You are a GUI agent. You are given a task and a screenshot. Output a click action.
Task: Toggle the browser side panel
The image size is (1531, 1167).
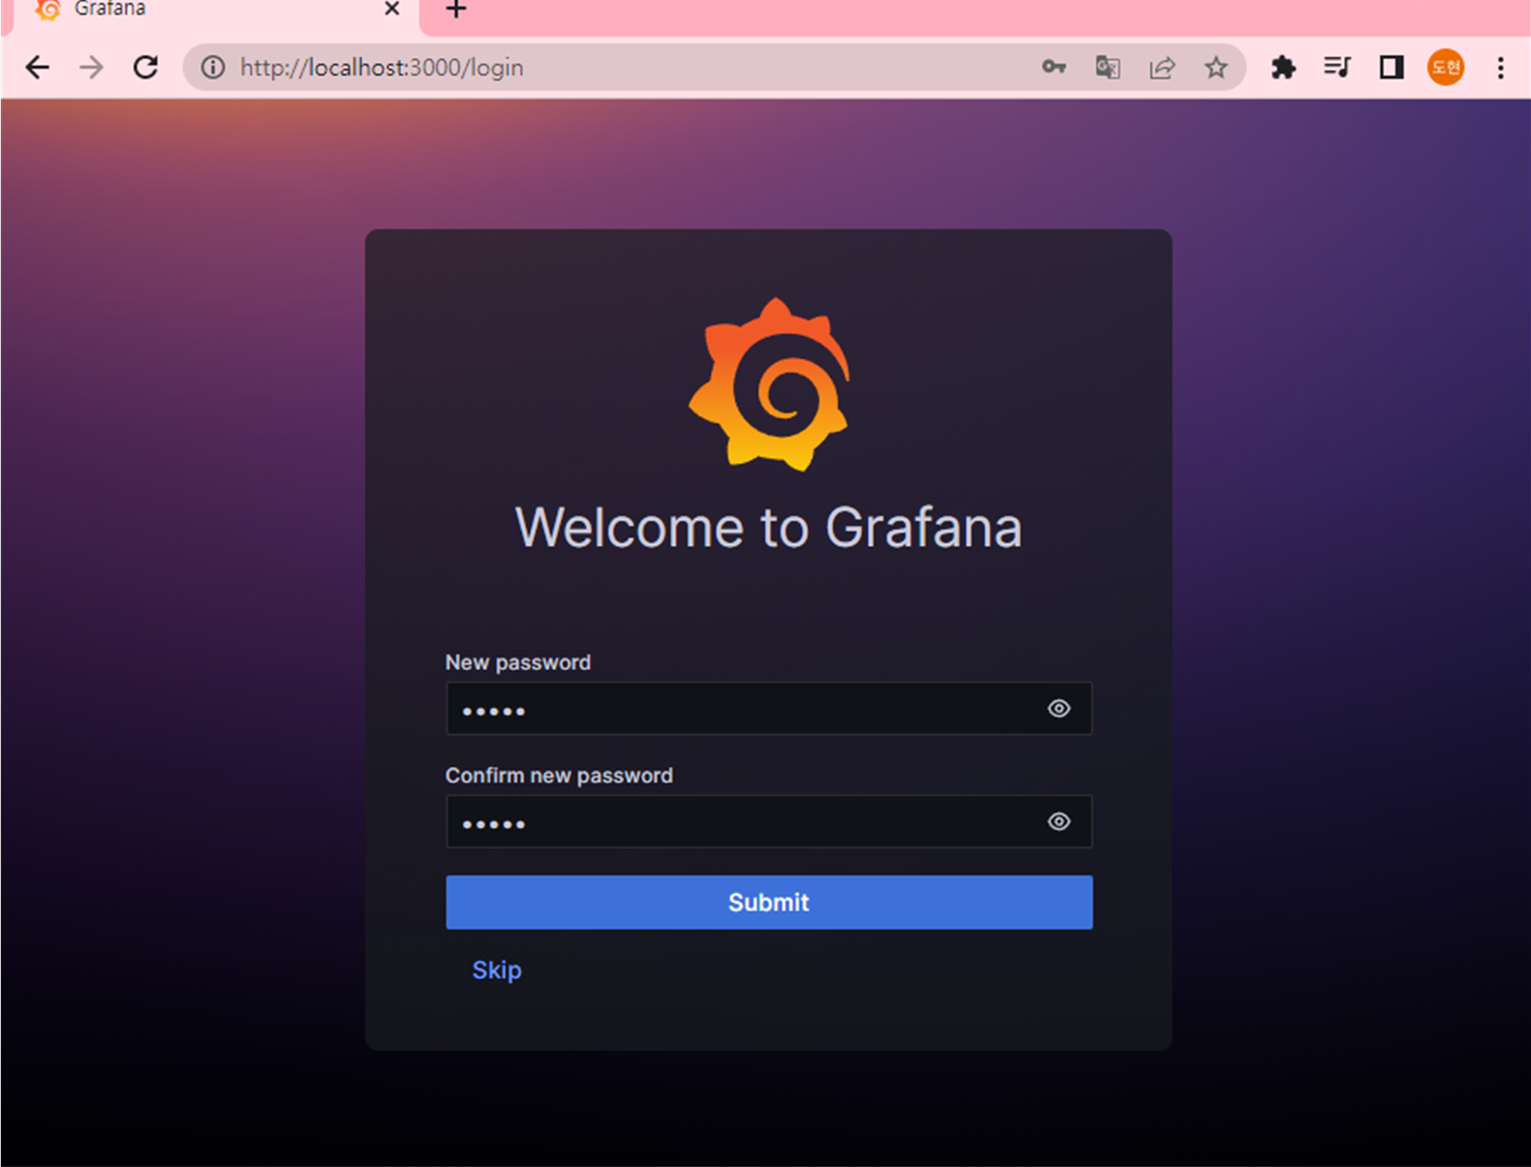[1391, 68]
